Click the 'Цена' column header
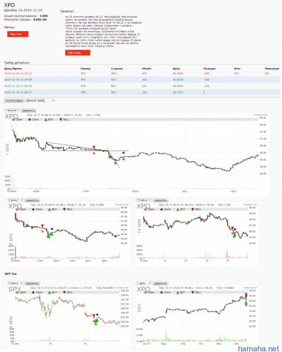The image size is (282, 352). click(176, 69)
